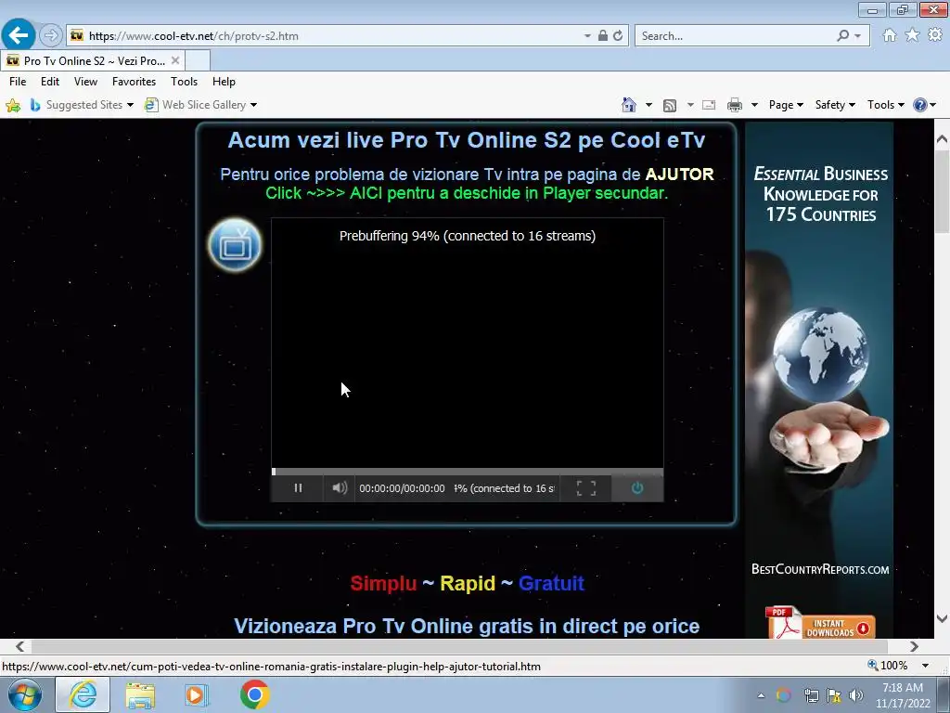Click the RSS feeds icon
This screenshot has height=713, width=950.
tap(670, 106)
